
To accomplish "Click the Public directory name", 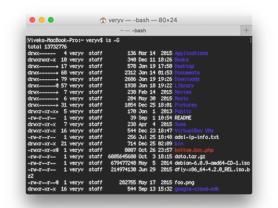I will [x=183, y=111].
